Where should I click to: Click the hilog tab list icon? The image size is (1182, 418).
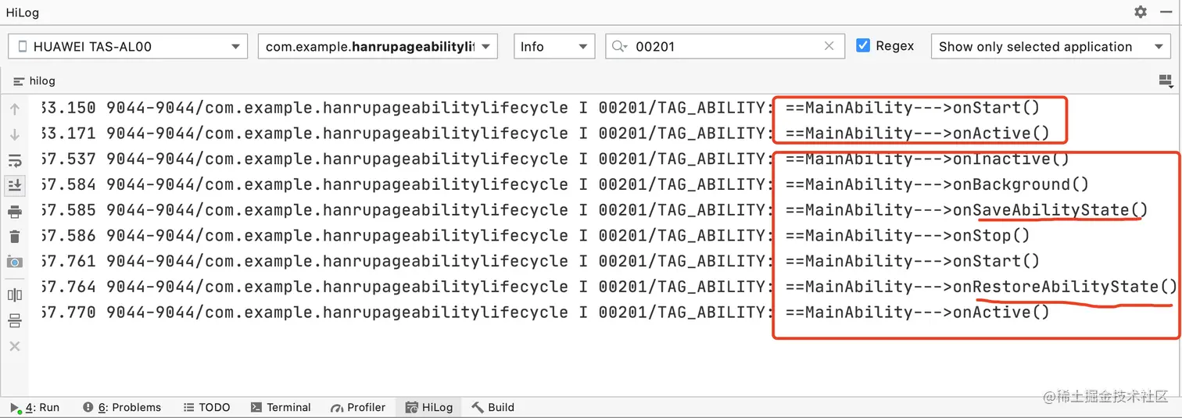click(20, 81)
